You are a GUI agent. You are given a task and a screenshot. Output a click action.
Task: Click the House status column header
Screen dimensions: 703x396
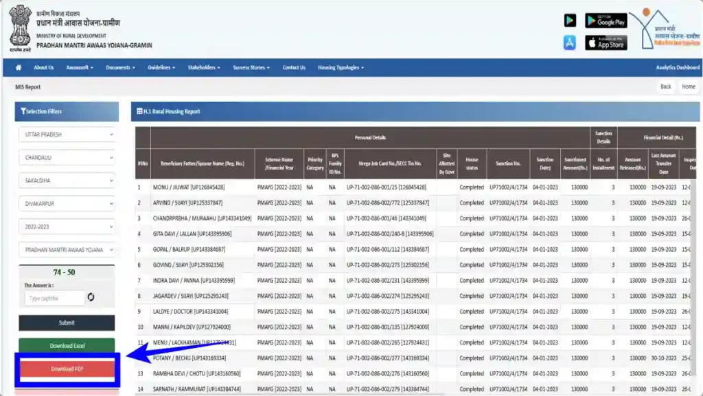472,163
